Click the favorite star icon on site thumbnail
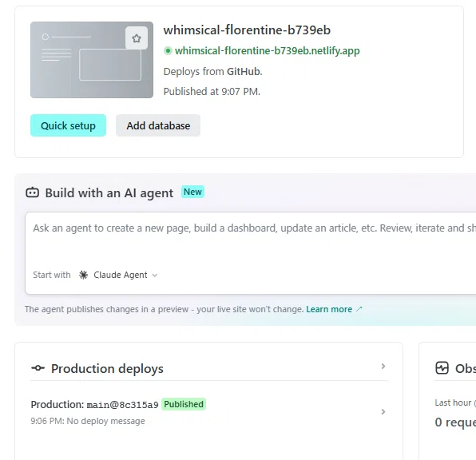Viewport: 476px width, 460px height. 137,38
